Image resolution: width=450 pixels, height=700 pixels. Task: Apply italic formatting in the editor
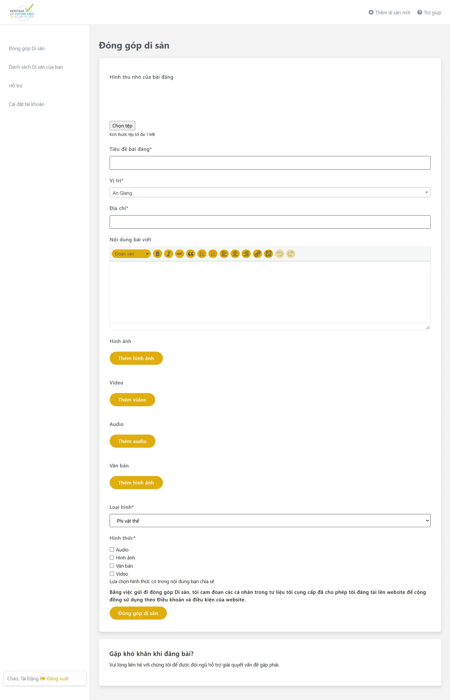(x=168, y=254)
